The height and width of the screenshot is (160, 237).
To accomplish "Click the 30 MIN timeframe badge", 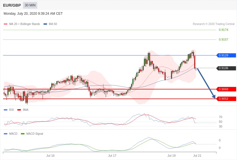I will click(x=30, y=5).
